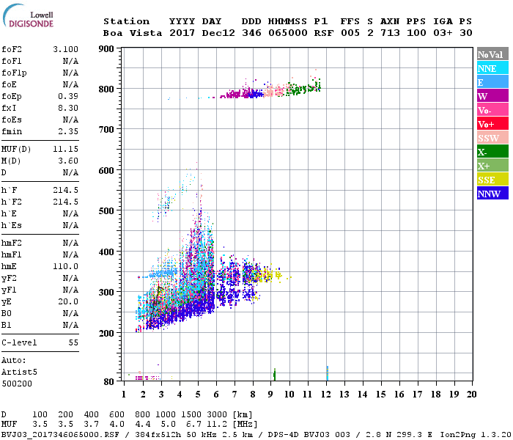
Task: Click the Ion2Png 1.3.20 version text
Action: pyautogui.click(x=476, y=435)
